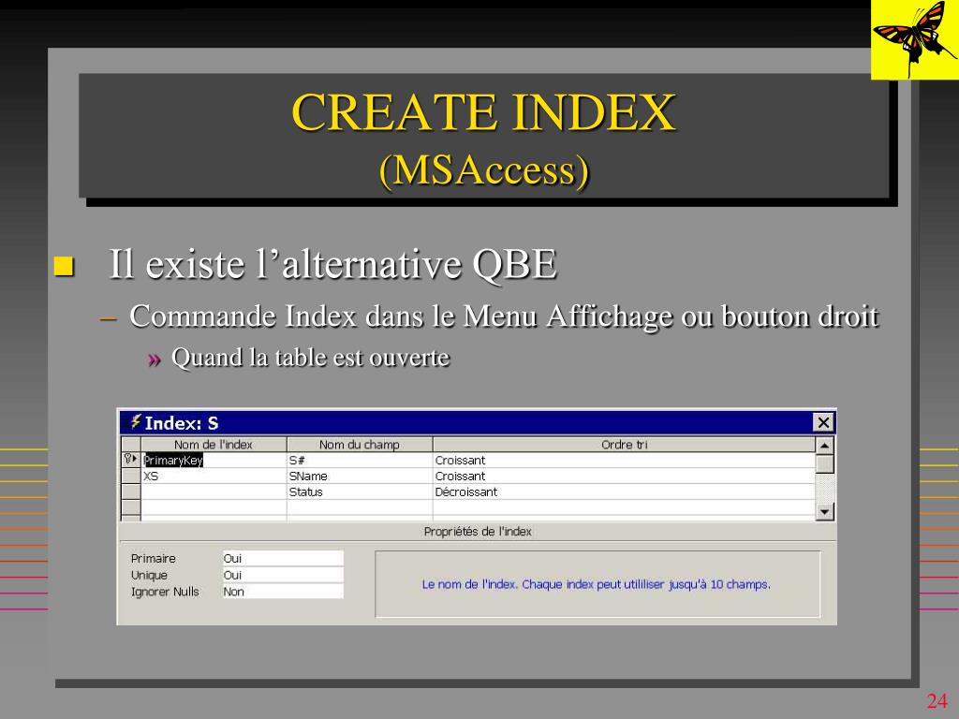
Task: Click the Status field name cell
Action: (360, 492)
